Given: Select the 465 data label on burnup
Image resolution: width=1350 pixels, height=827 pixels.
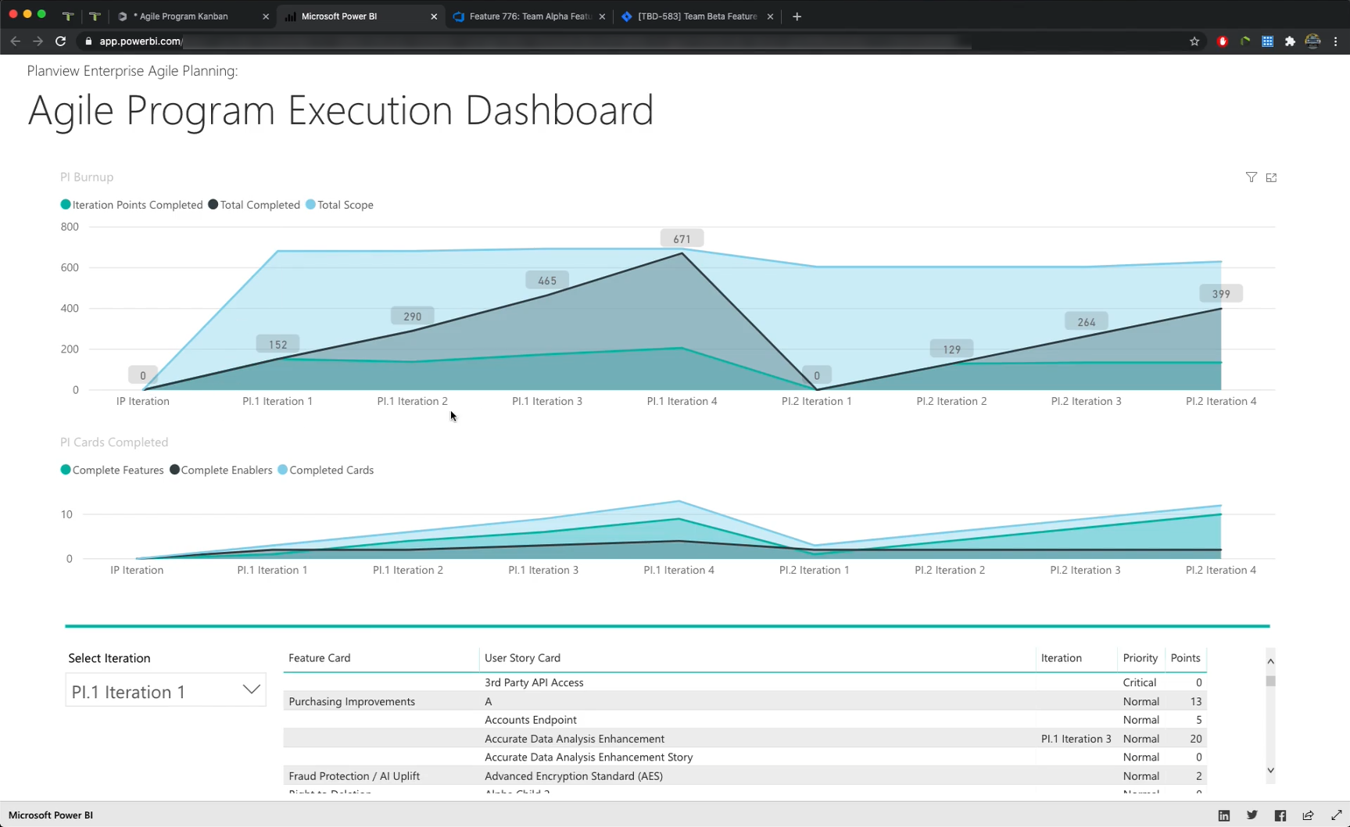Looking at the screenshot, I should click(547, 281).
